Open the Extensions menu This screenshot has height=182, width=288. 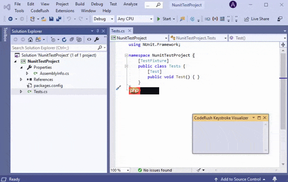coord(65,11)
